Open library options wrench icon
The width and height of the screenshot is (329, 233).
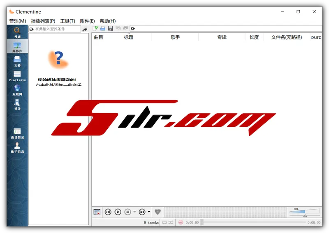coord(85,29)
